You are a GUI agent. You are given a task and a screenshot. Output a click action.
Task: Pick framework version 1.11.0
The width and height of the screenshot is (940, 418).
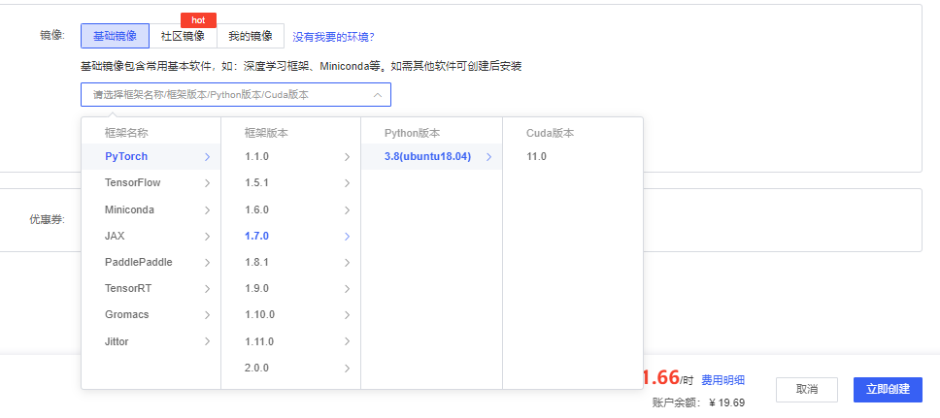[290, 341]
